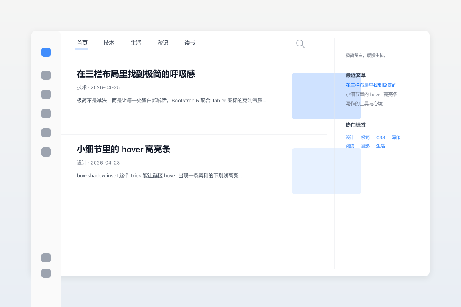Select the 设计 tag
Image resolution: width=461 pixels, height=307 pixels.
point(350,137)
